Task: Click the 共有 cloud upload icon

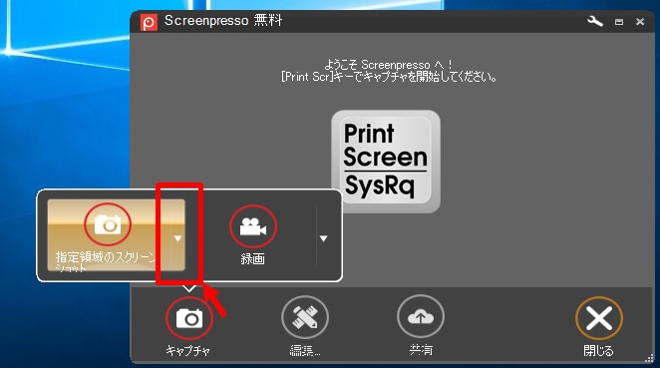Action: (x=421, y=316)
